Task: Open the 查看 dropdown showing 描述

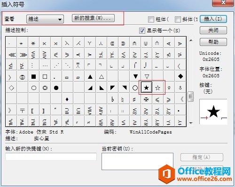Action: (45, 19)
